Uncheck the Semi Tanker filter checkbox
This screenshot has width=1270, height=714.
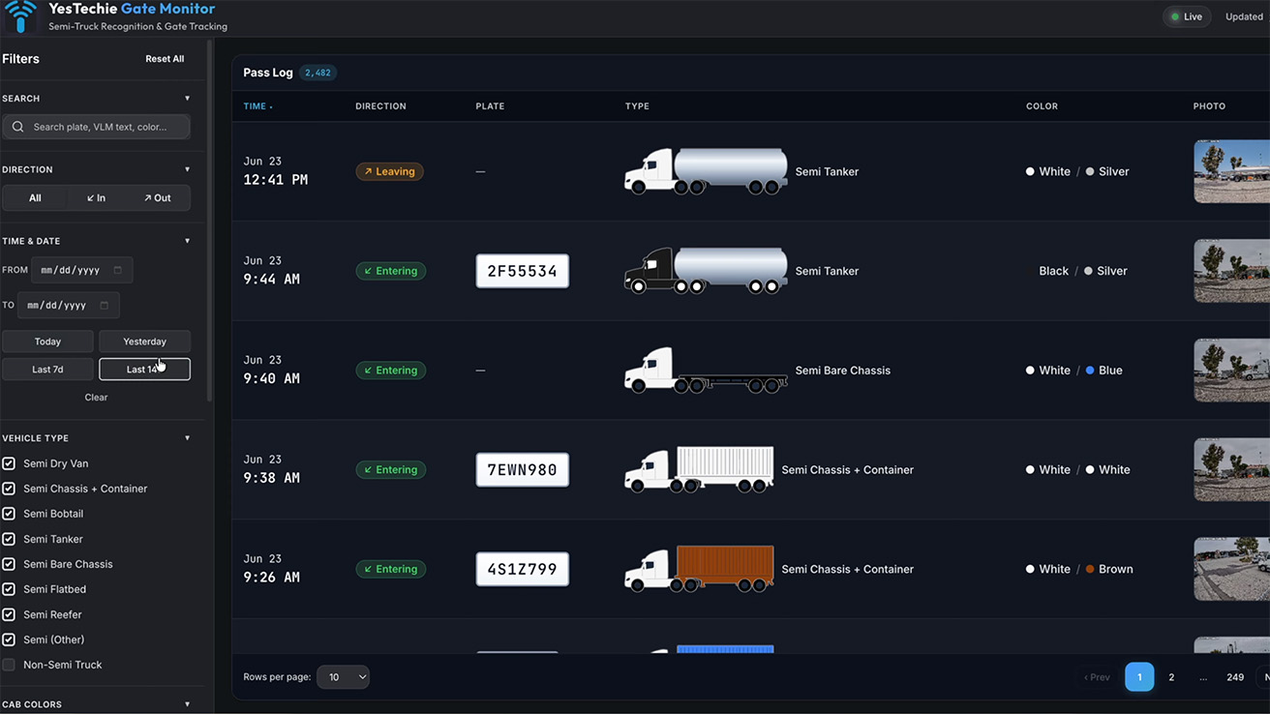click(x=9, y=539)
